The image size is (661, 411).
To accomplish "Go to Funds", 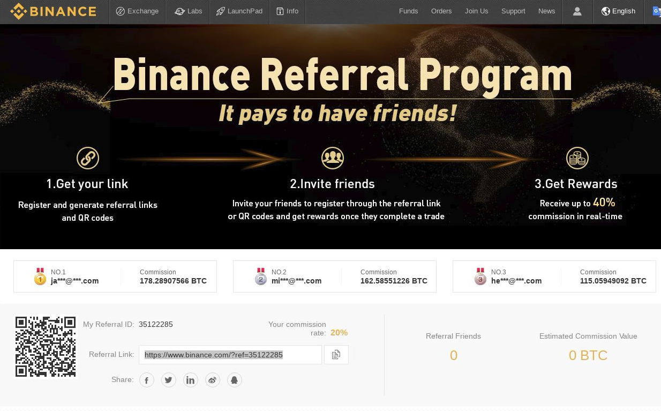I will [x=408, y=11].
